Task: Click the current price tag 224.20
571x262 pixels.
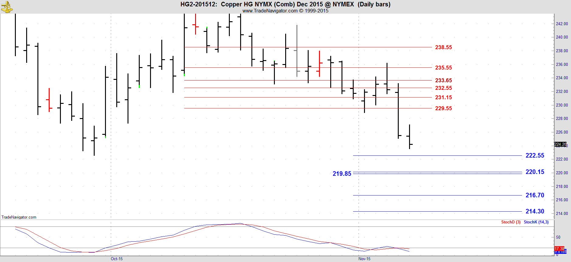Action: (x=560, y=145)
